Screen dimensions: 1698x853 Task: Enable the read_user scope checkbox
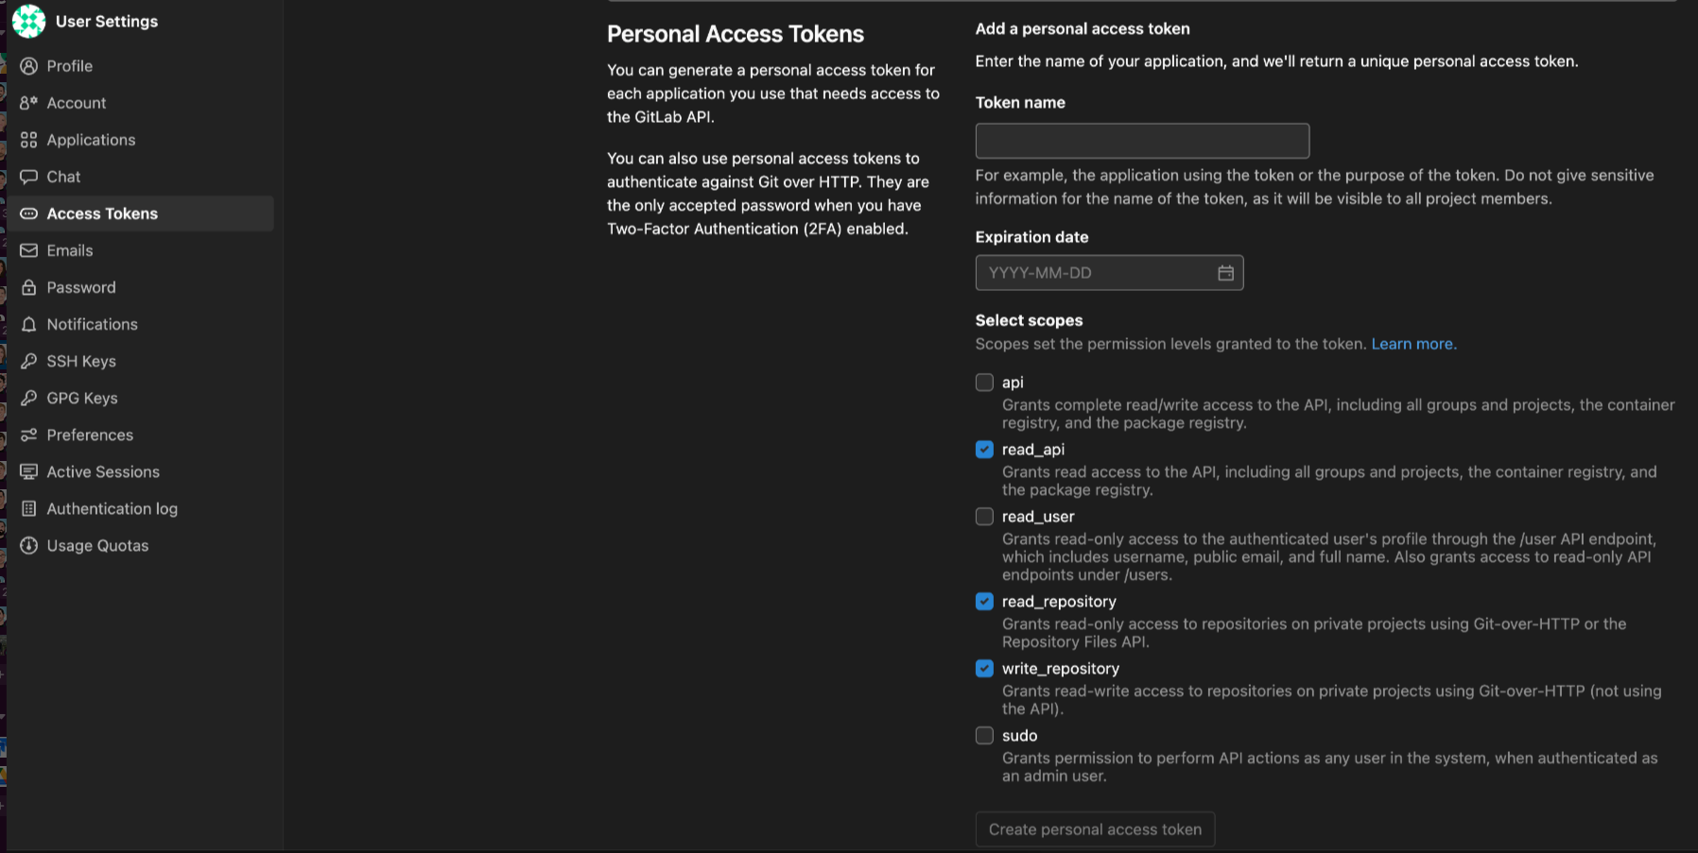coord(984,516)
